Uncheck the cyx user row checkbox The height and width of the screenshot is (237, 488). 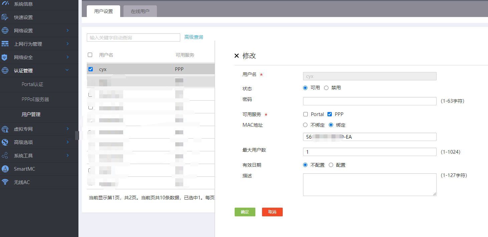coord(90,69)
